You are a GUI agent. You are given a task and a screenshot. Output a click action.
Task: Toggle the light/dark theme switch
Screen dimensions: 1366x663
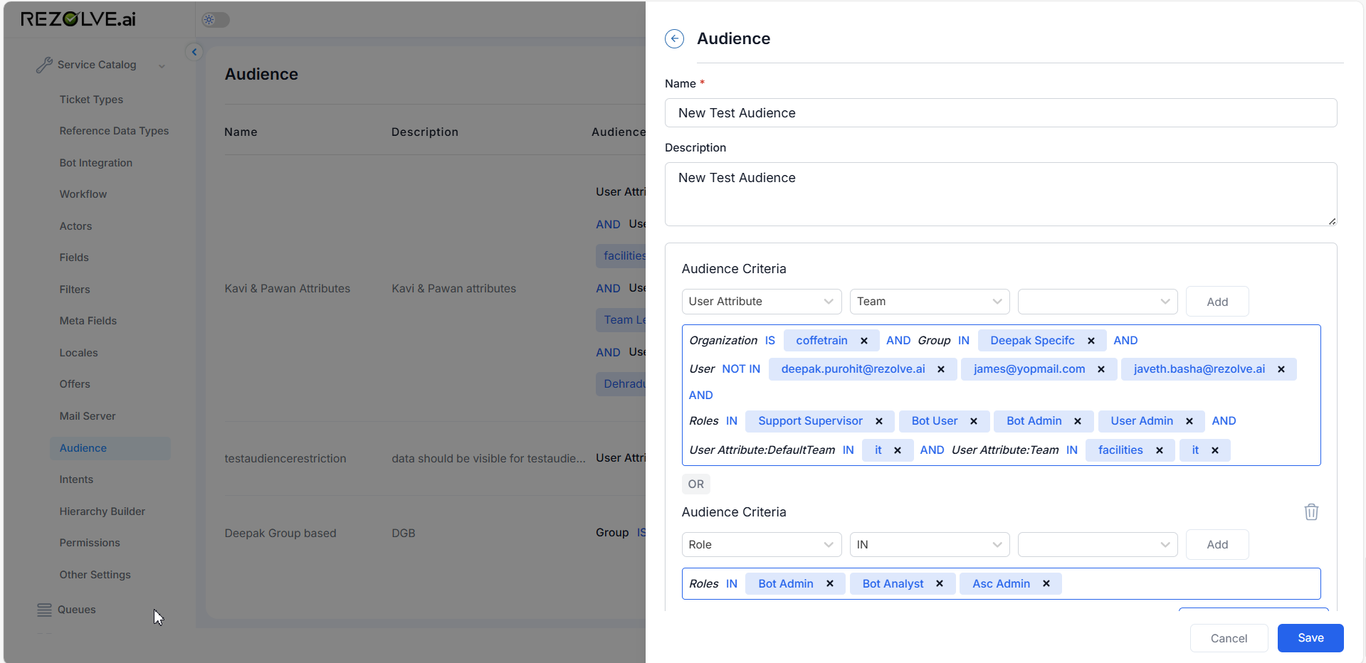[215, 20]
